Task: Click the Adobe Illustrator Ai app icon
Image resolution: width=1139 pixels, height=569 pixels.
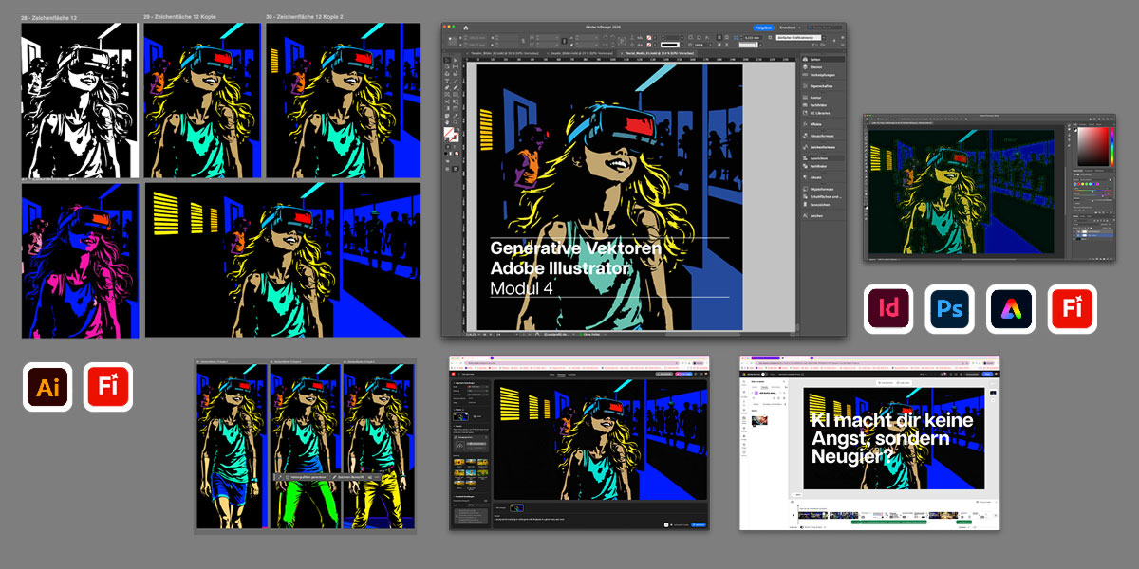Action: (x=47, y=387)
